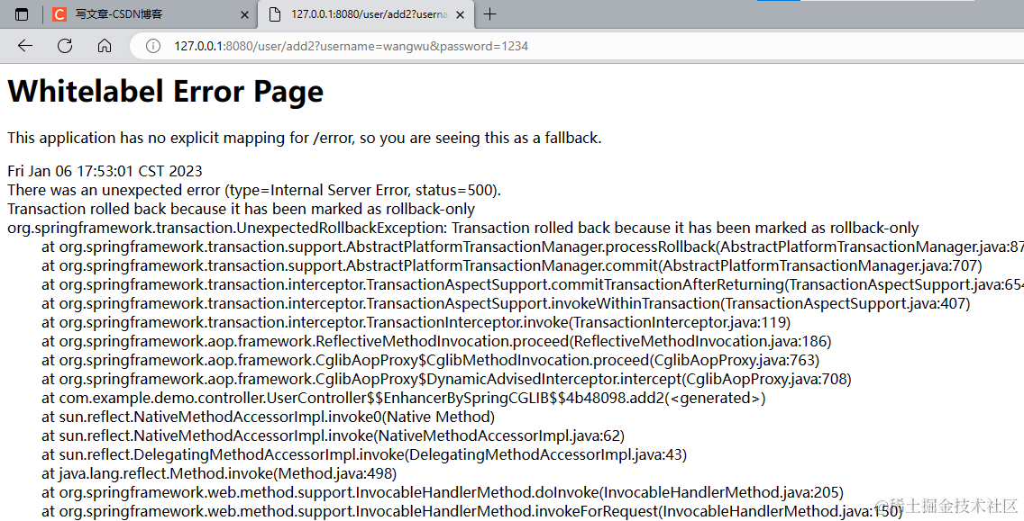
Task: Click the TransactionInterceptor.invoke stack line
Action: [416, 322]
